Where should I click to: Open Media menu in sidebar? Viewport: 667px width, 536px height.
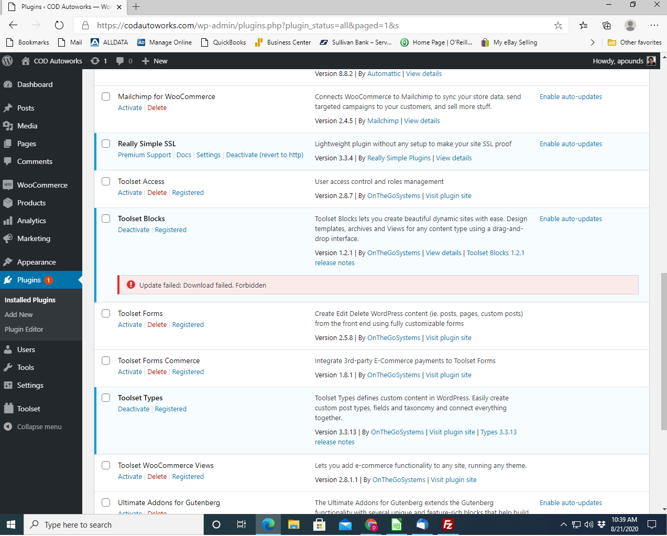[27, 126]
